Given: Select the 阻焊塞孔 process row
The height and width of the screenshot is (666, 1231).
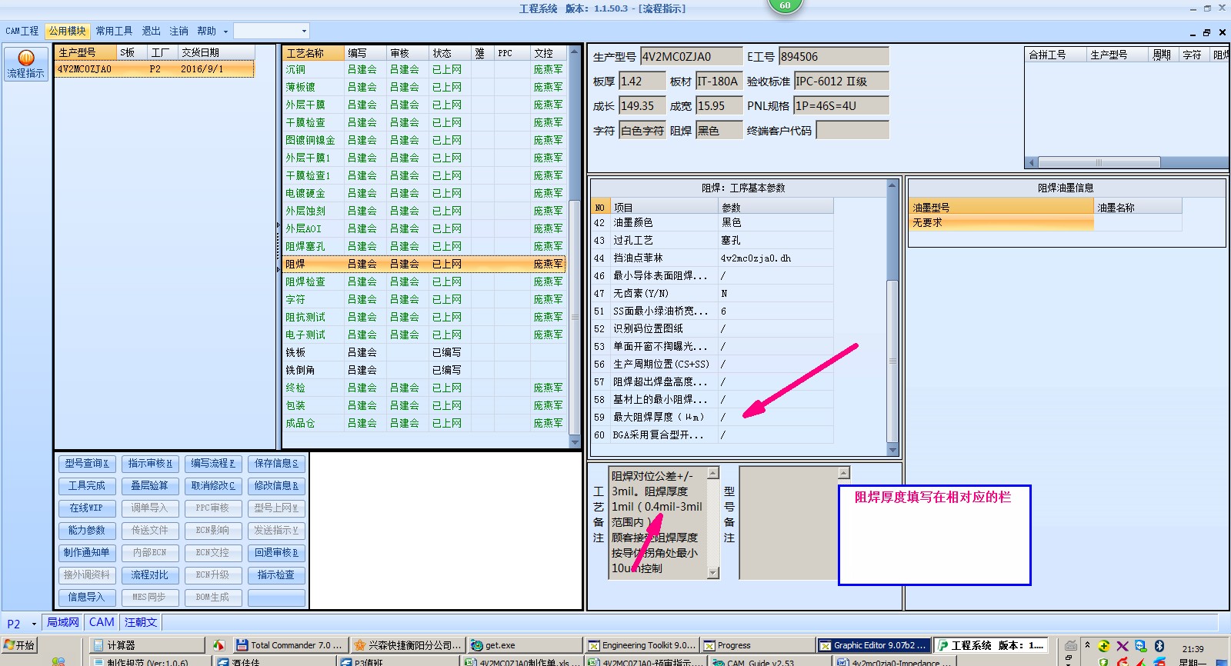Looking at the screenshot, I should [x=424, y=246].
